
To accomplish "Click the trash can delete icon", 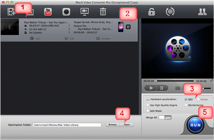I will pyautogui.click(x=103, y=12).
